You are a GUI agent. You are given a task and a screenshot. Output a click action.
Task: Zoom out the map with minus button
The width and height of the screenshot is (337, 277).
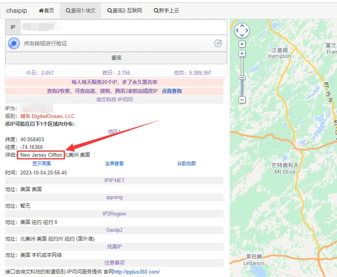point(242,100)
